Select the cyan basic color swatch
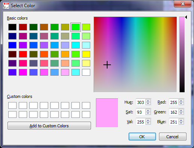Viewport: 194px width, 148px height. tap(76, 45)
